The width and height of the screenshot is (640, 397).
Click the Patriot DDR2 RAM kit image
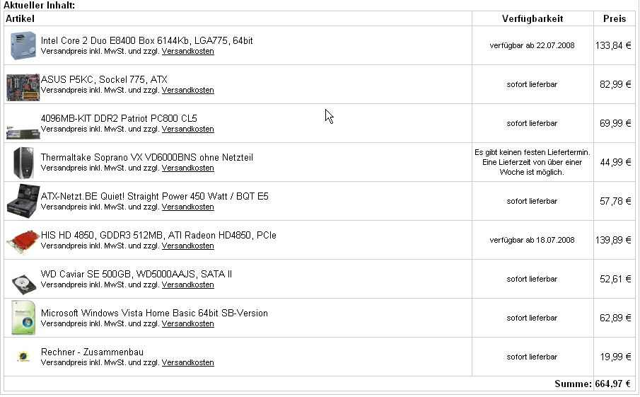coord(23,130)
